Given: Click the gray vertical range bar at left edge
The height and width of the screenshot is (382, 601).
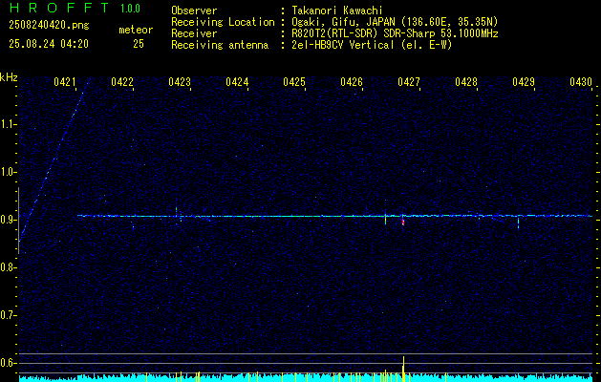Looking at the screenshot, I should coord(18,221).
